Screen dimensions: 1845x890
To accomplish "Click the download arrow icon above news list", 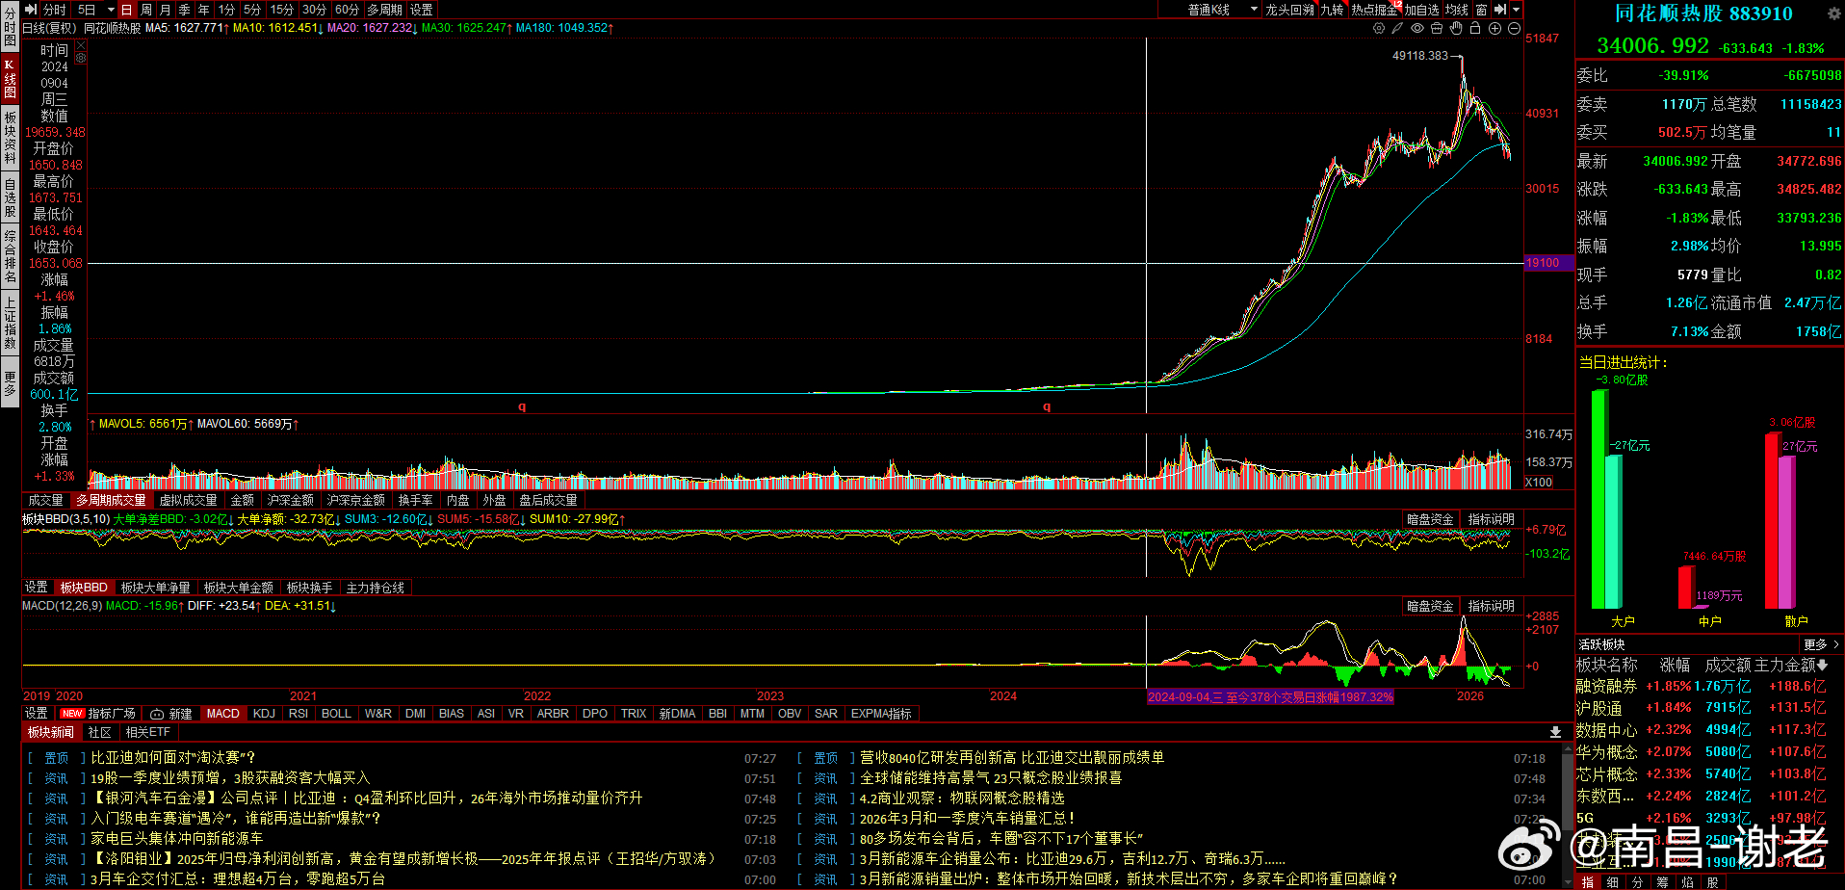I will pos(1555,732).
